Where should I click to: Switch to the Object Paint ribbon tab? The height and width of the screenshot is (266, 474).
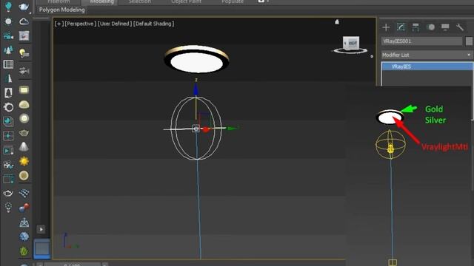186,1
